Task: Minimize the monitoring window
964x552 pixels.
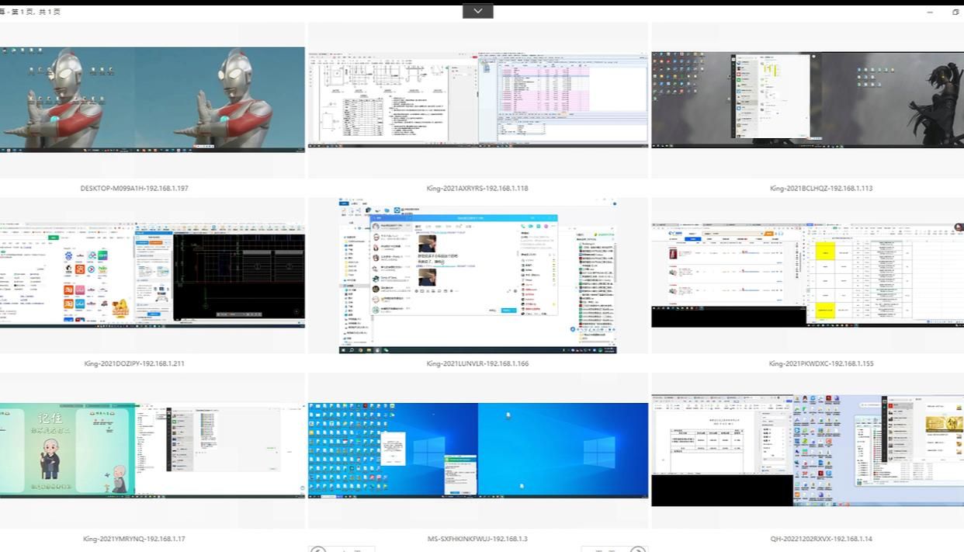Action: click(x=930, y=12)
